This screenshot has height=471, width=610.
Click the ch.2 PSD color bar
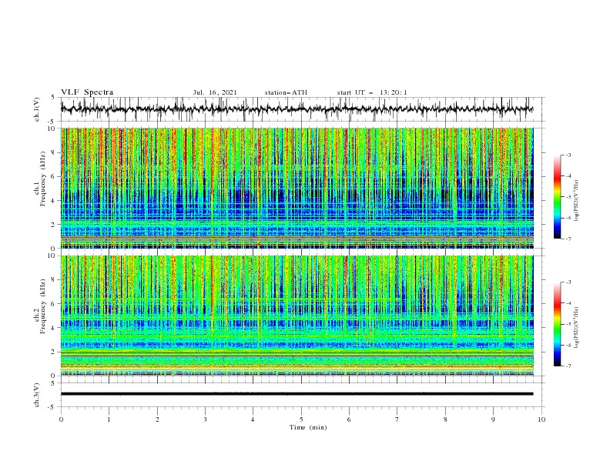click(x=557, y=324)
